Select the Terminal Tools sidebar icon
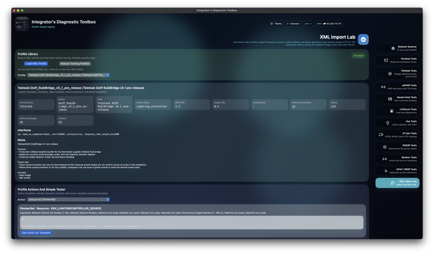The width and height of the screenshot is (434, 254). pos(397,60)
